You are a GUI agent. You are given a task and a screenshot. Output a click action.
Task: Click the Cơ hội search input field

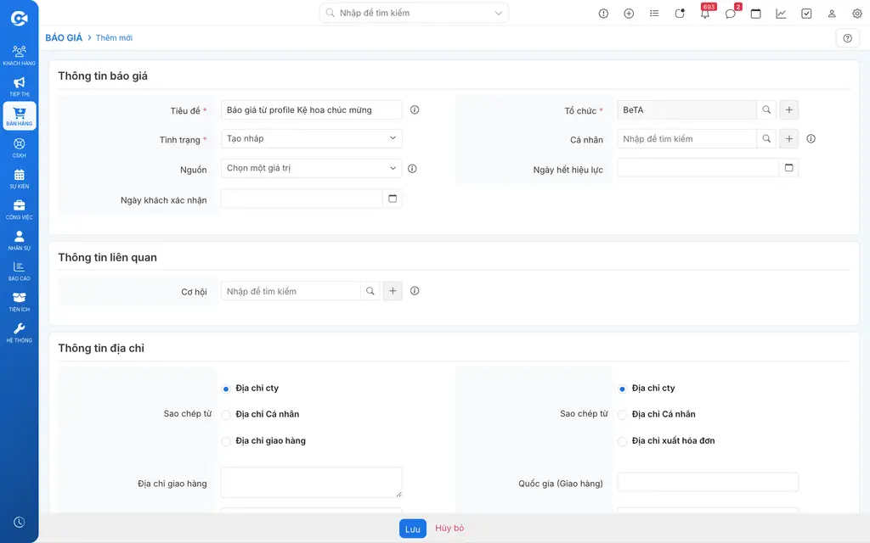click(x=291, y=291)
